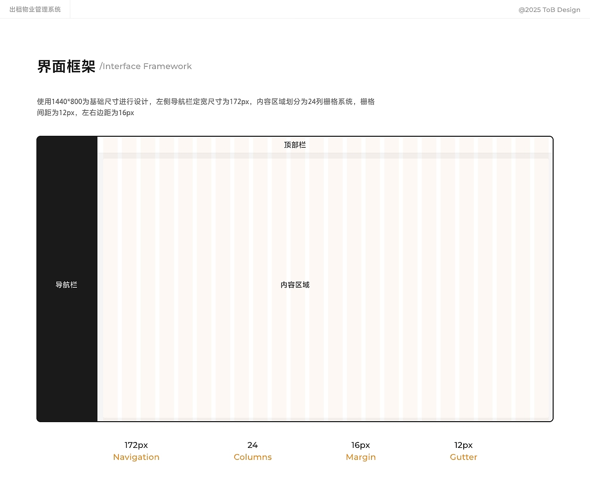Click the @2025 ToB Design credit

point(549,9)
